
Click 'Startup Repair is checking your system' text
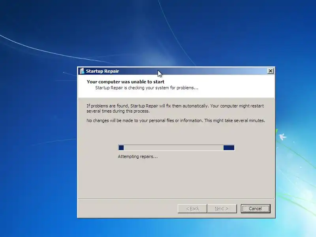pyautogui.click(x=147, y=88)
